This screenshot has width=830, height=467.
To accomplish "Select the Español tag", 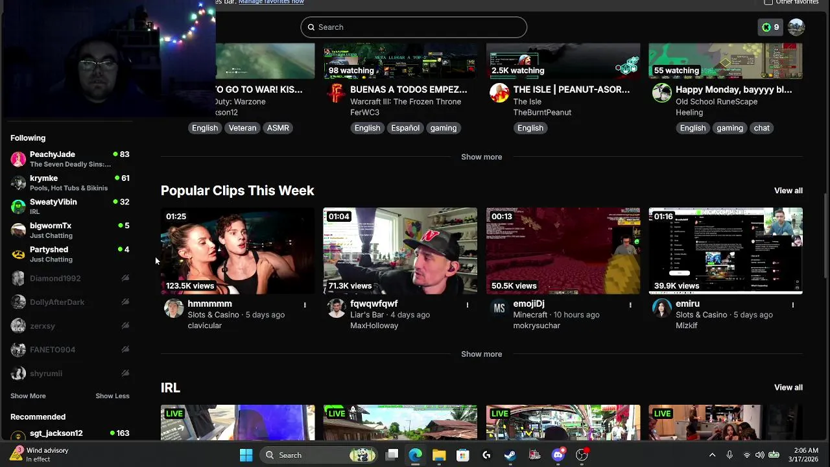I will (405, 128).
